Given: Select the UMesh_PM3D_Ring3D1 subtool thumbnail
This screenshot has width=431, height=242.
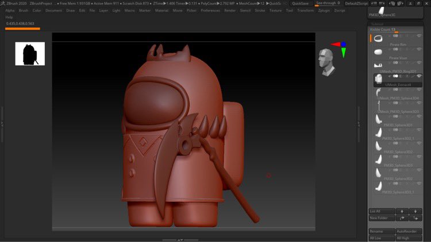Looking at the screenshot, I should click(x=378, y=65).
